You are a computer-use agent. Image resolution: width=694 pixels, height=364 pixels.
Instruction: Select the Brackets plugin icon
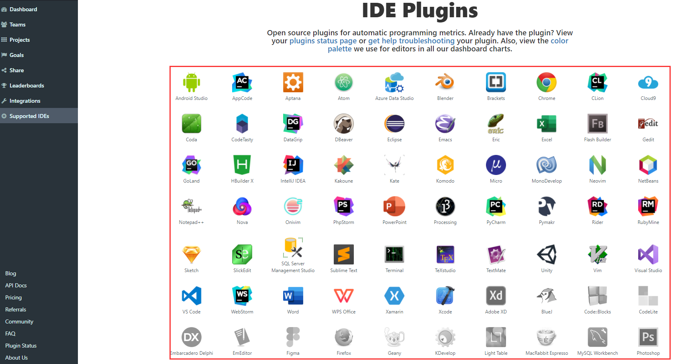click(496, 82)
